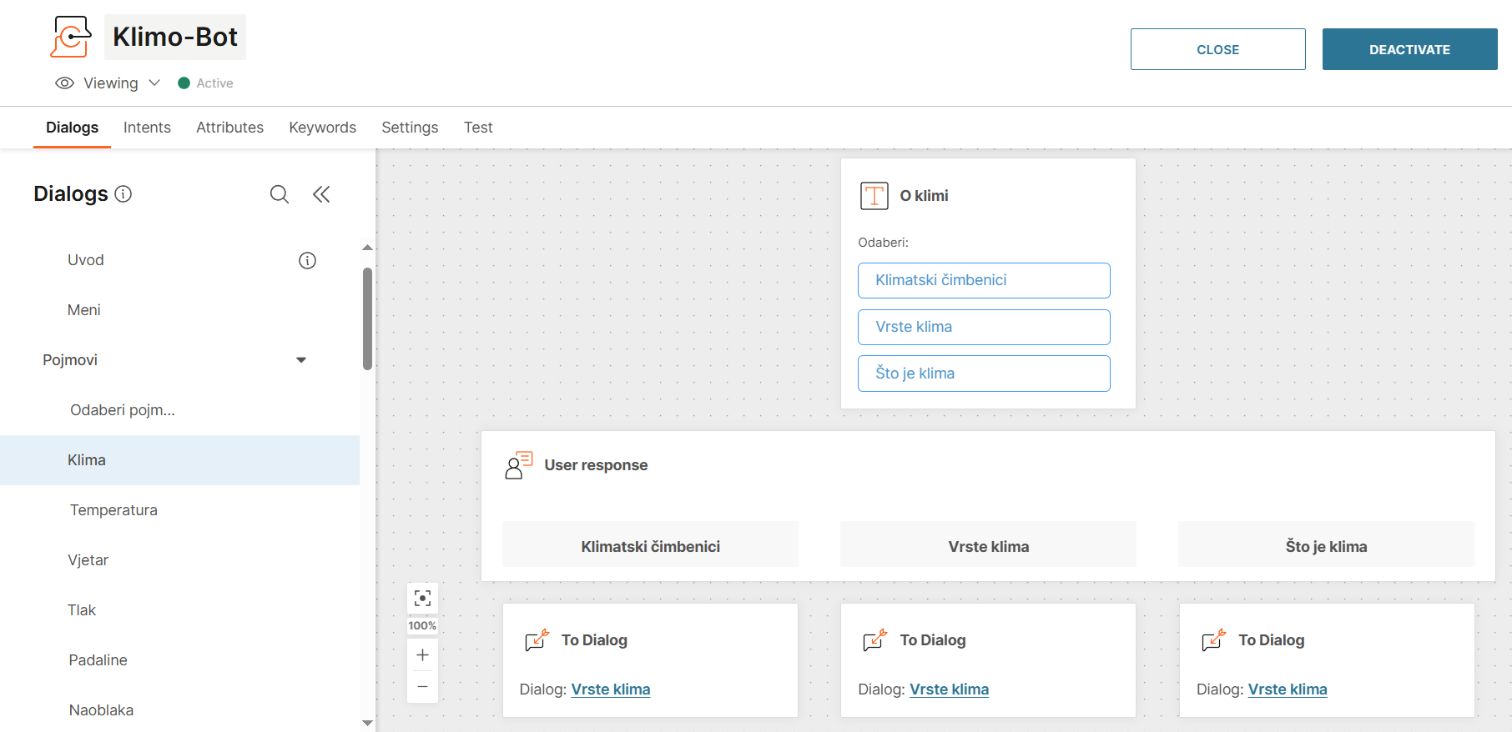Image resolution: width=1512 pixels, height=732 pixels.
Task: Click the Što je klima option in O klimi
Action: coord(984,374)
